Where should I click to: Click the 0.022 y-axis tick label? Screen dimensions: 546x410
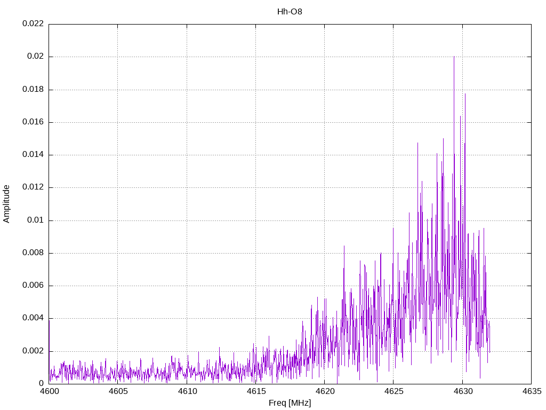click(x=33, y=24)
